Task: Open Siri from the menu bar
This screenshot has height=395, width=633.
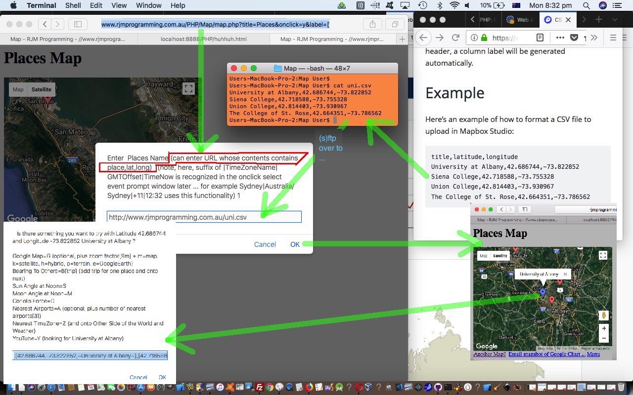Action: (602, 5)
